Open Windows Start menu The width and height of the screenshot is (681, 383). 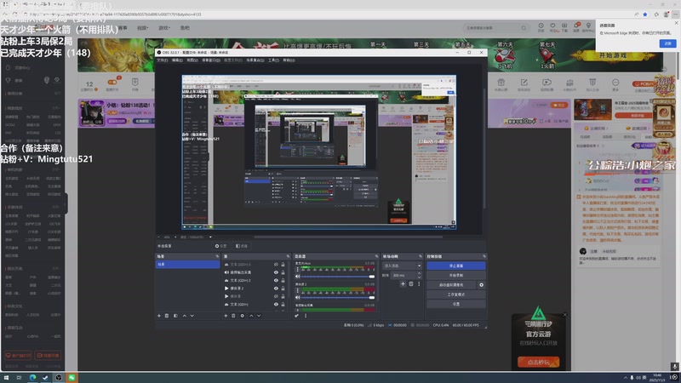click(6, 377)
